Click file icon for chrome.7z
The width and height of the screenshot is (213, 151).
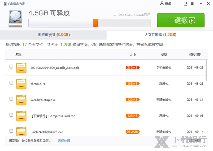(21, 84)
